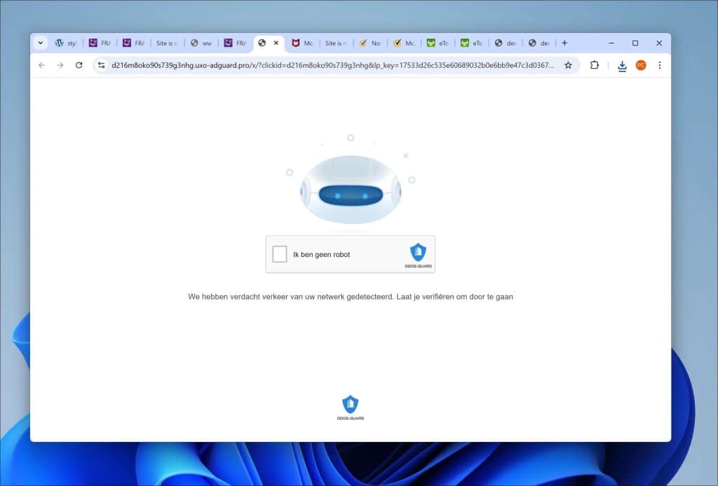View site information icon in address bar
718x486 pixels.
pos(101,65)
